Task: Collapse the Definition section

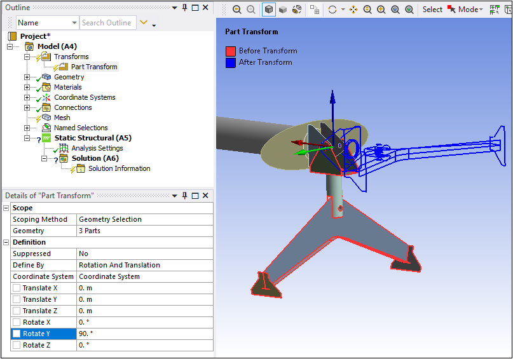Action: 6,242
